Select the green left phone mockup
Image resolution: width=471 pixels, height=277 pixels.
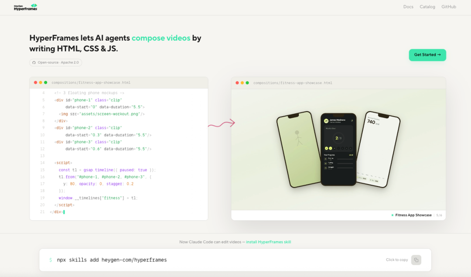[x=299, y=150]
